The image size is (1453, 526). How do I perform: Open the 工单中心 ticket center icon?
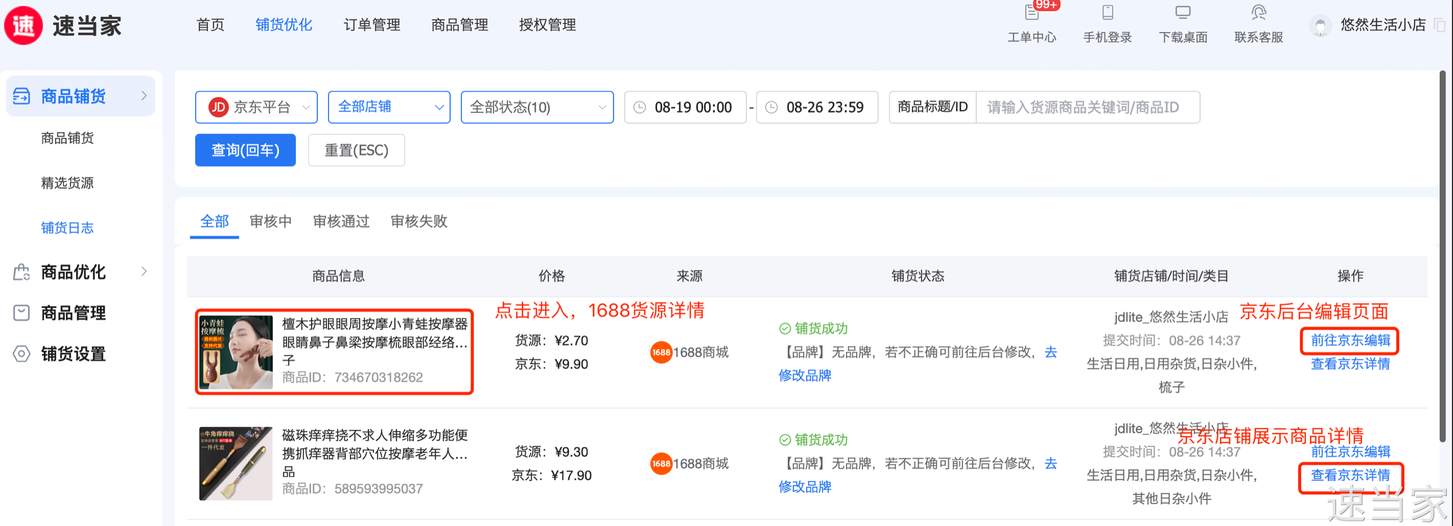pyautogui.click(x=1031, y=12)
